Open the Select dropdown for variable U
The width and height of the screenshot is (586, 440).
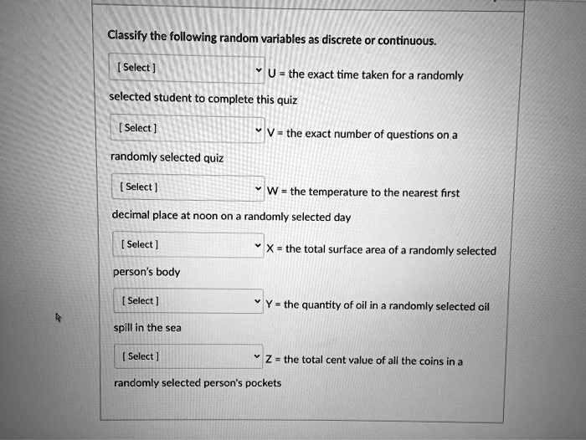[187, 69]
